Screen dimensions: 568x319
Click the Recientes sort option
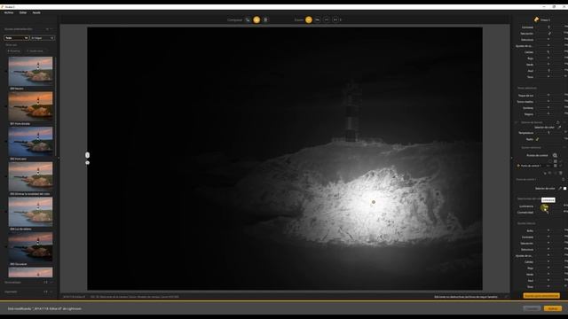click(14, 51)
